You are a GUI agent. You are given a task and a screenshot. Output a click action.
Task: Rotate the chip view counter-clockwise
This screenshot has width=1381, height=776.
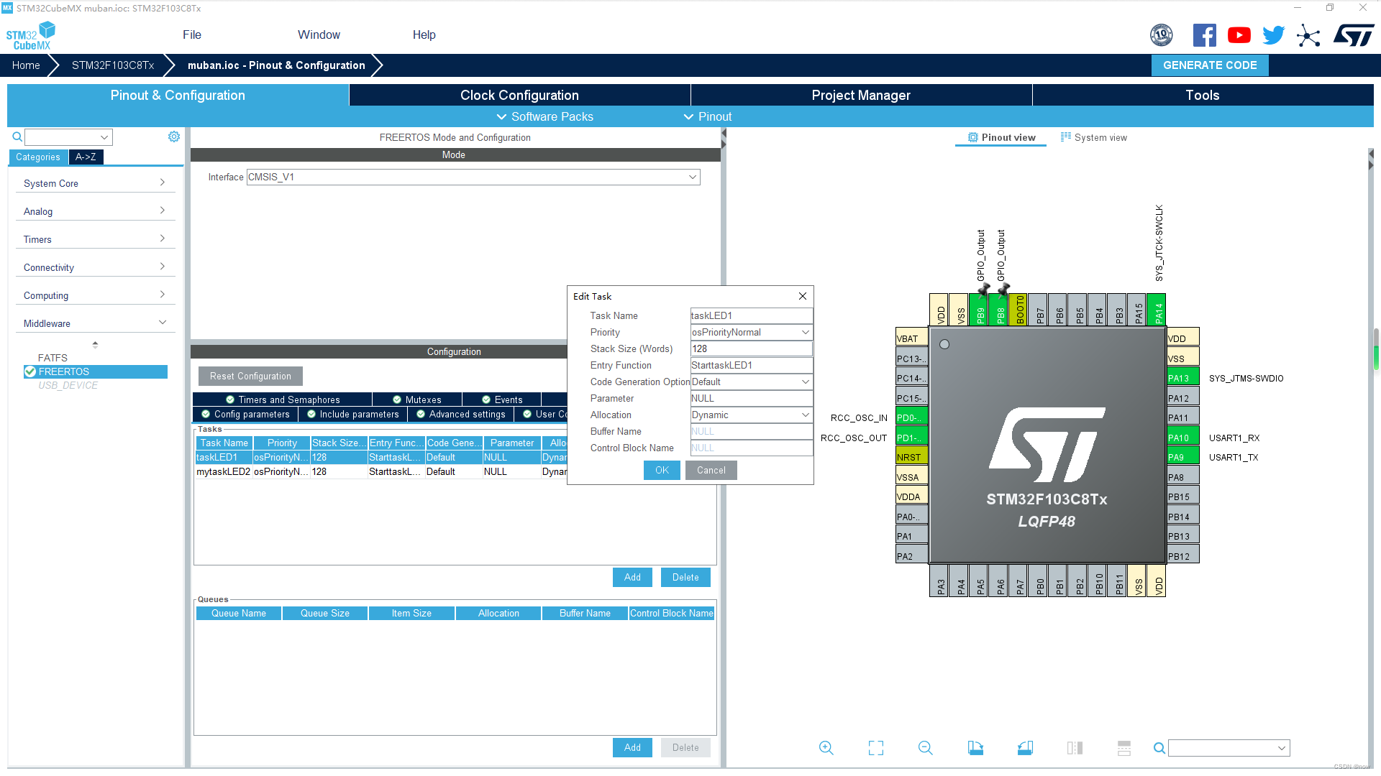(x=1025, y=748)
